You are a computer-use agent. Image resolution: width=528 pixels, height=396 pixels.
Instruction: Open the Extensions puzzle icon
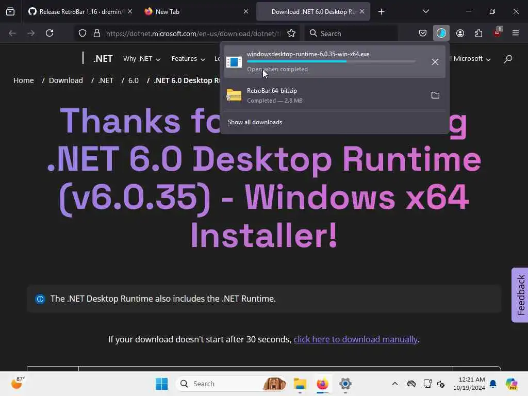pos(478,34)
